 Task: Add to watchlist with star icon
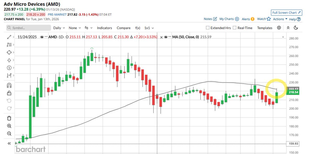[x=268, y=19]
